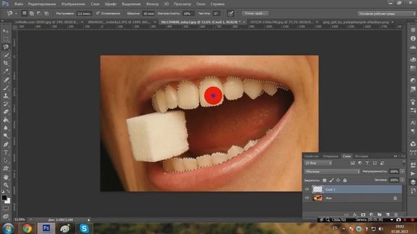This screenshot has height=234, width=417.
Task: Select the Clone Stamp tool
Action: coord(6,96)
